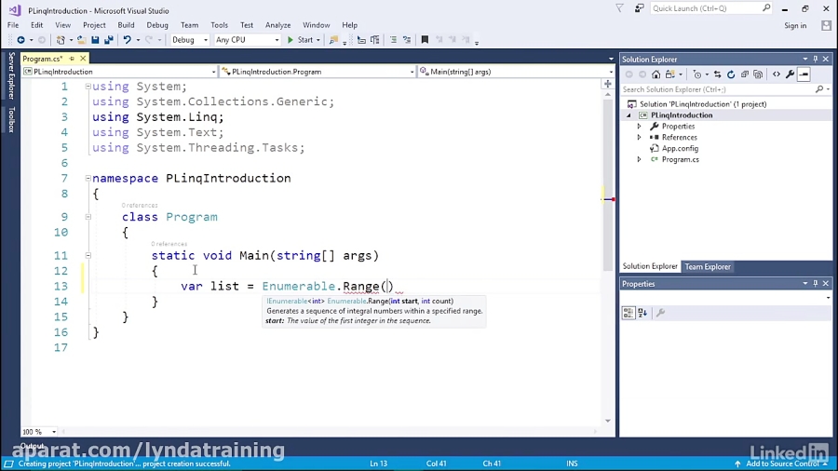The image size is (838, 471).
Task: Open the Analyze menu
Action: tap(277, 25)
